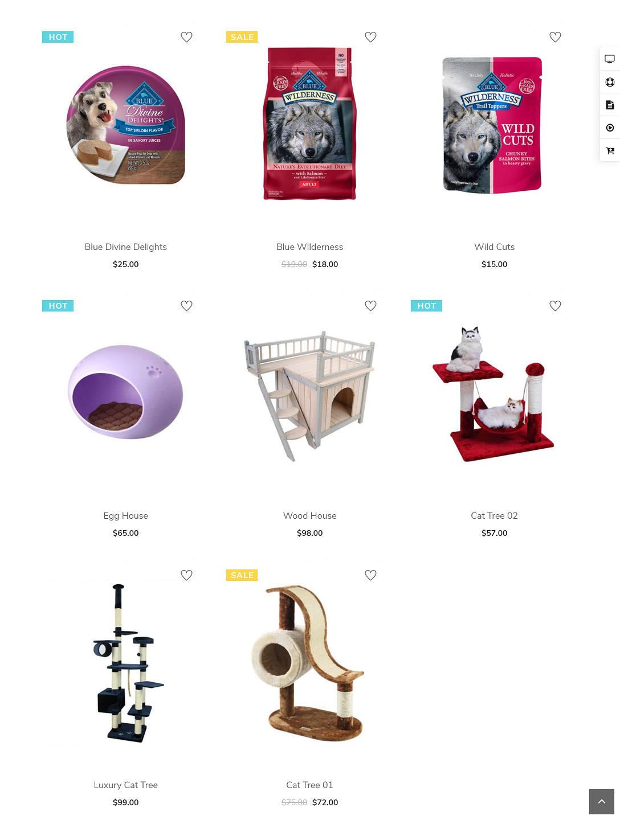620x820 pixels.
Task: Click heart icon on Cat Tree 02
Action: (555, 306)
